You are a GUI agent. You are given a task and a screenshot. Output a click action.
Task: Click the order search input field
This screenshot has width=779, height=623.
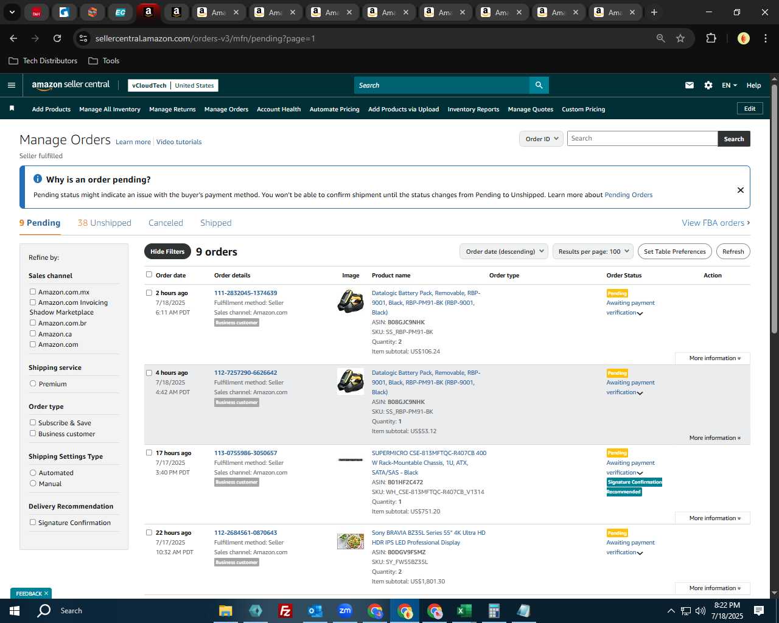pyautogui.click(x=642, y=139)
